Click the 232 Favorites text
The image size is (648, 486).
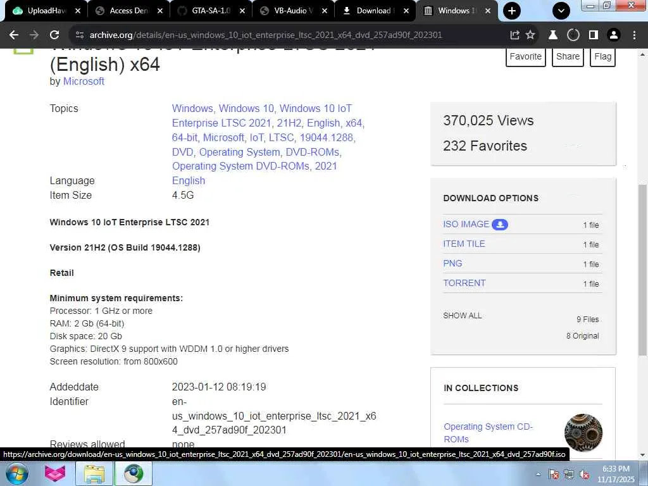tap(485, 146)
